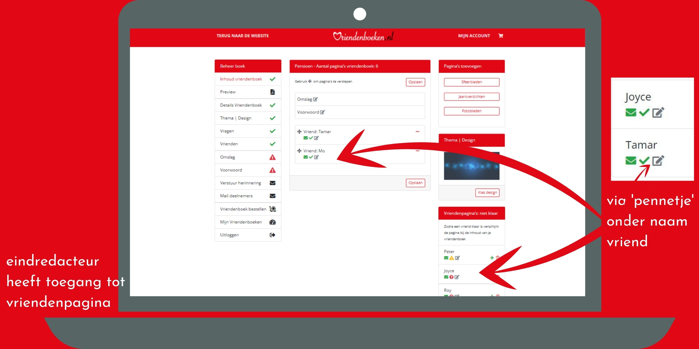Viewport: 699px width, 349px height.
Task: Click the Kies design button
Action: tap(487, 193)
